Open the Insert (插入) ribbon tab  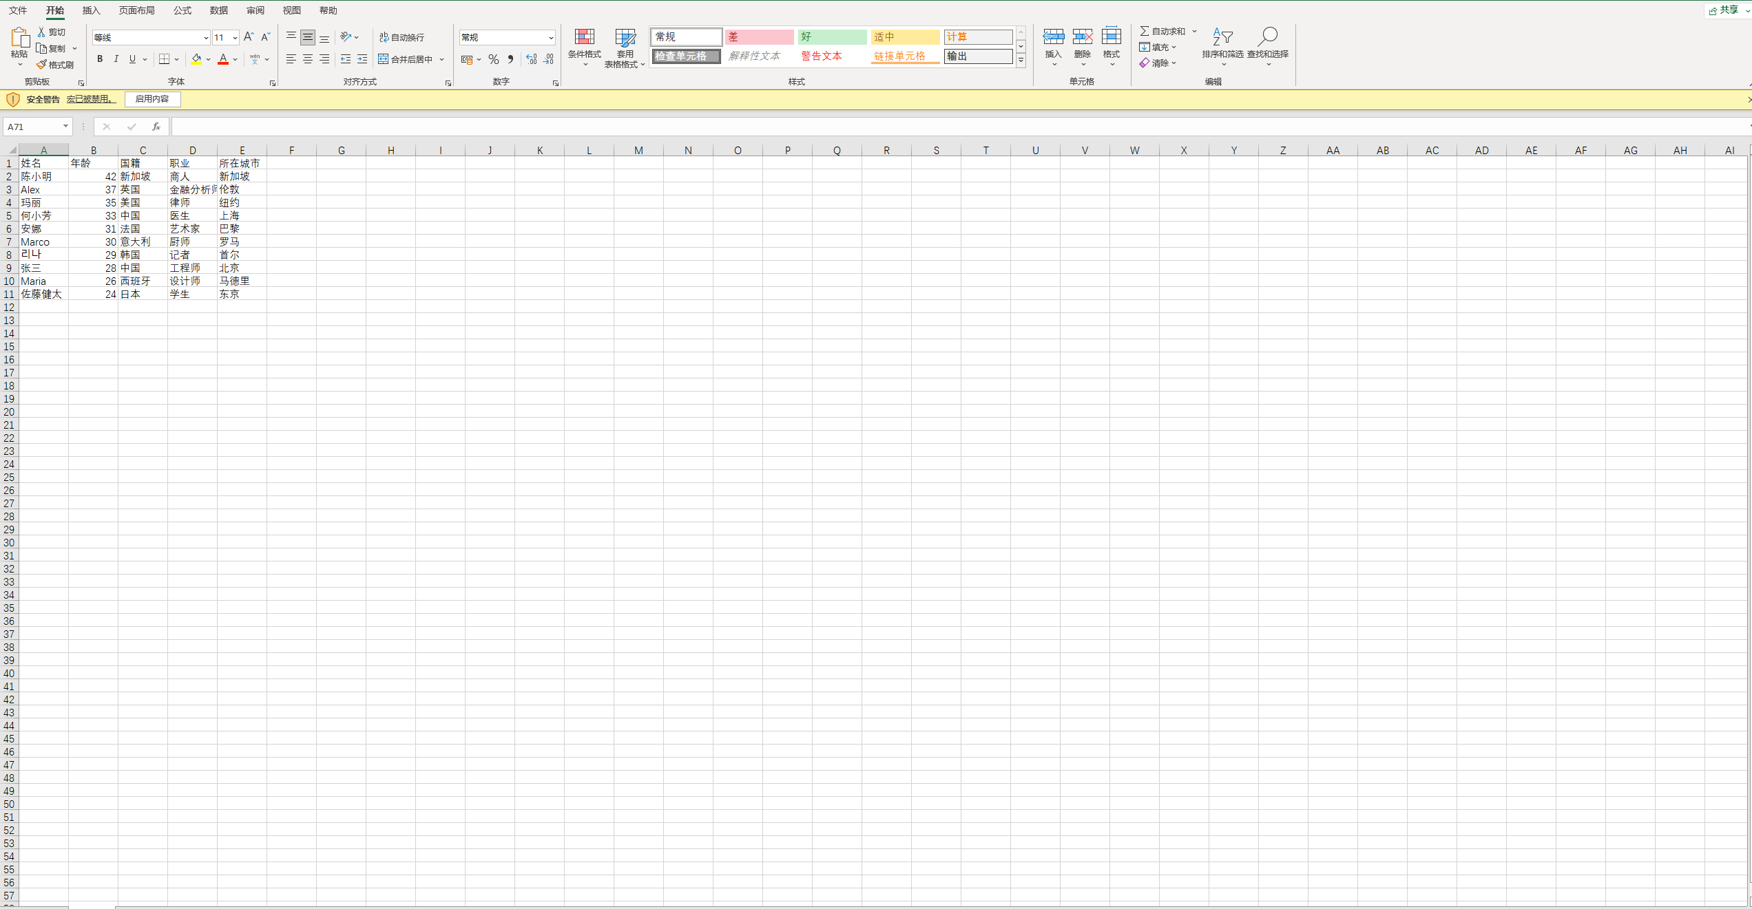(x=91, y=10)
